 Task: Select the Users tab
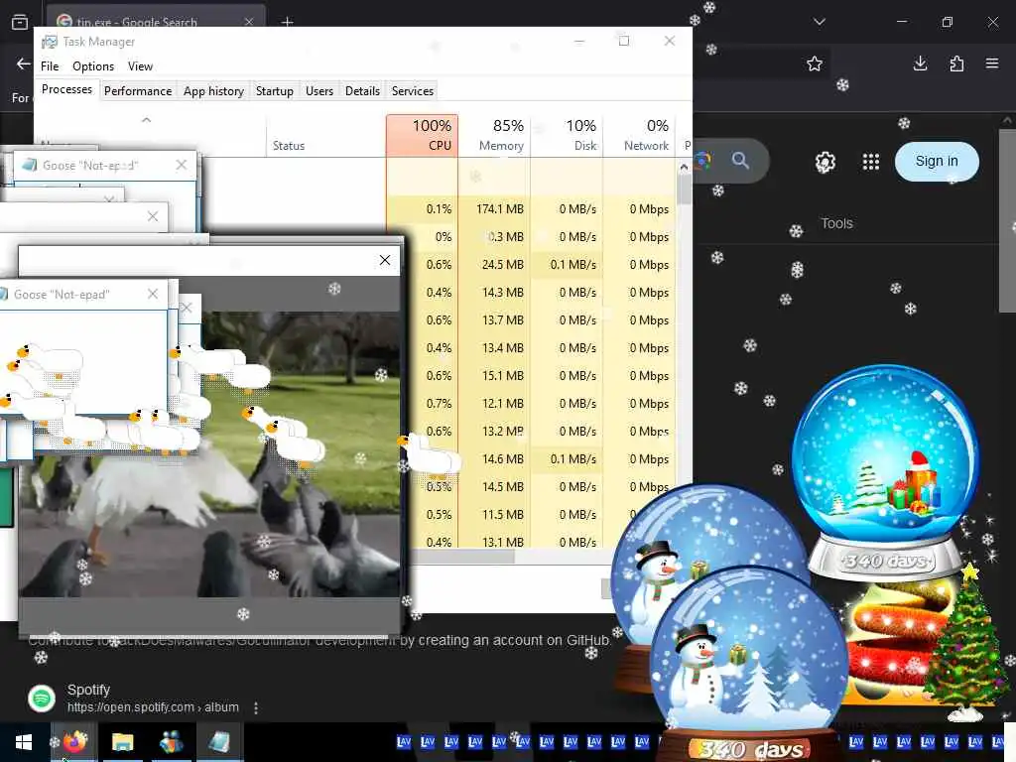[319, 90]
